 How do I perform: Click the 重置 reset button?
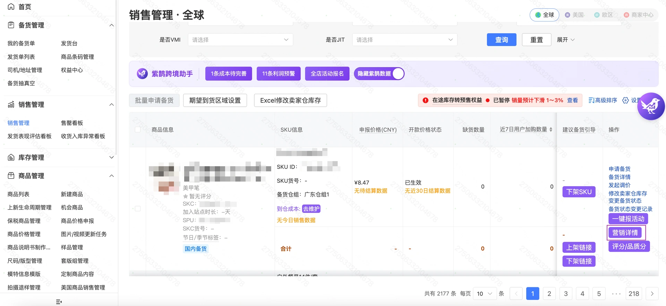[x=537, y=40]
